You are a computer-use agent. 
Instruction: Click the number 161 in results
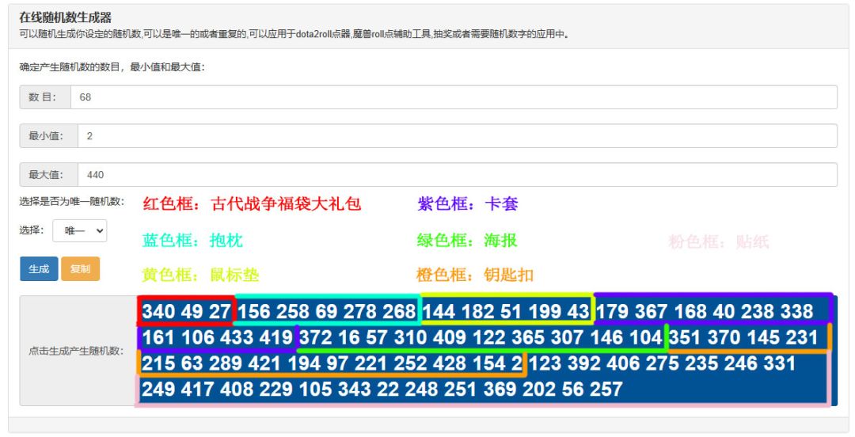tap(158, 338)
